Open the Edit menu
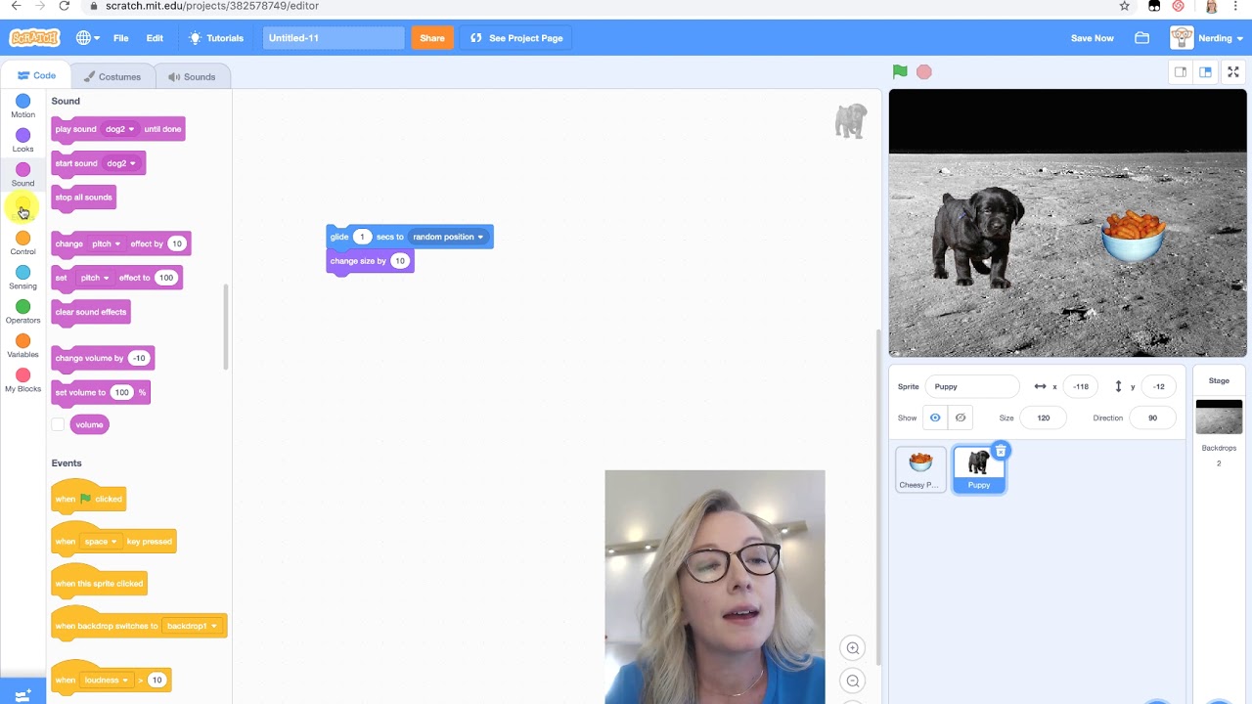This screenshot has width=1252, height=704. pos(155,38)
